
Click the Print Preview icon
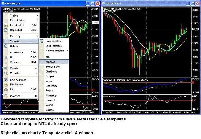tap(6, 85)
